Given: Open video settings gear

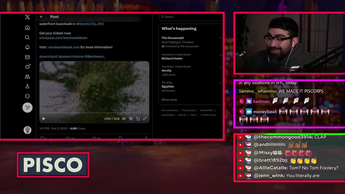Looking at the screenshot, I should pyautogui.click(x=131, y=119).
